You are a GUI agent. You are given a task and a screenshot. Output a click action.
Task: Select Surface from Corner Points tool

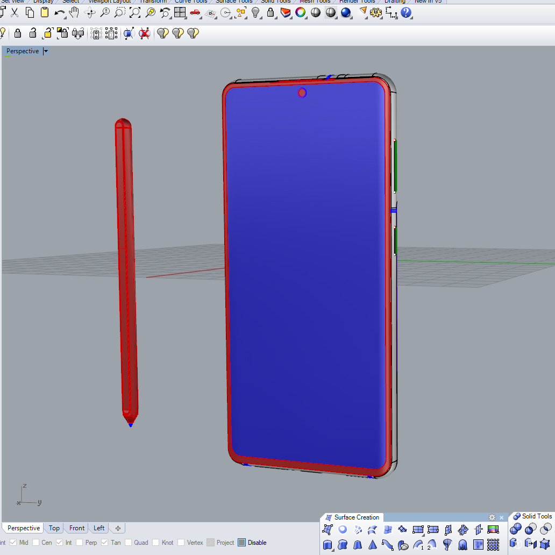[x=328, y=530]
